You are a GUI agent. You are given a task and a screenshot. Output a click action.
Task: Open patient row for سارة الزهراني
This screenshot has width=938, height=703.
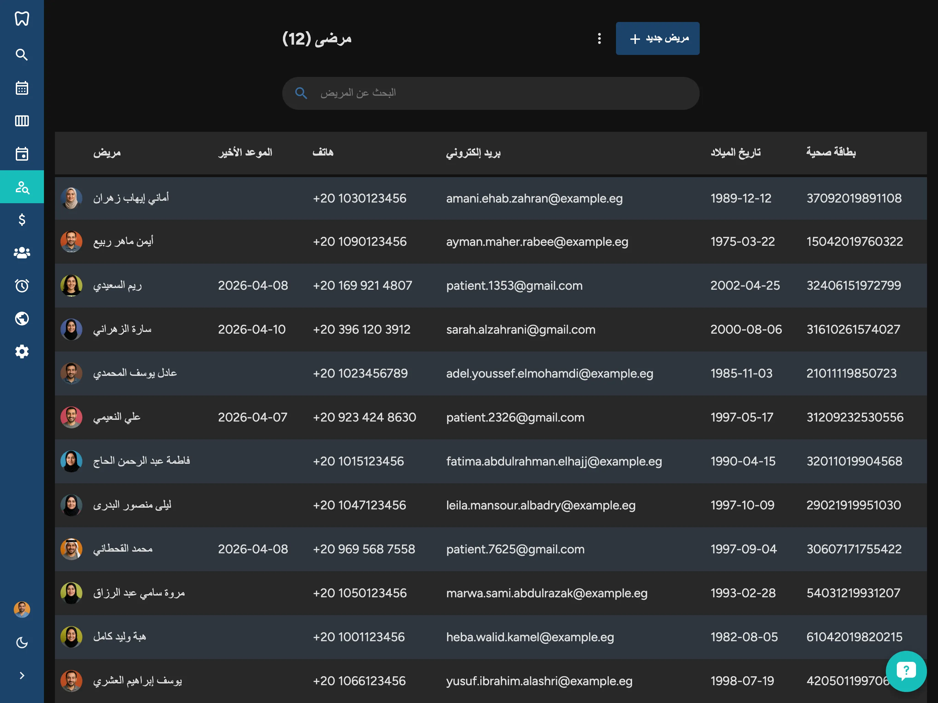pos(122,330)
